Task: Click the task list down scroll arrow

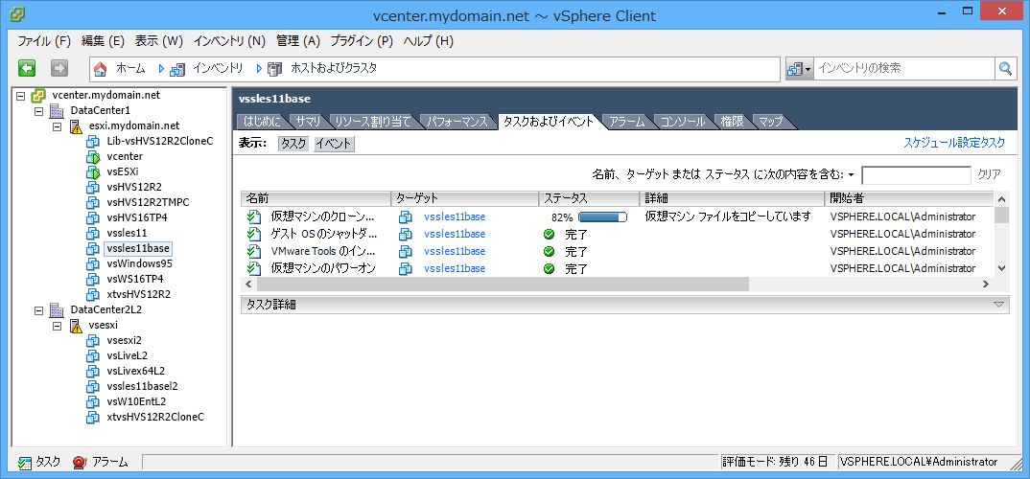Action: pos(1001,267)
